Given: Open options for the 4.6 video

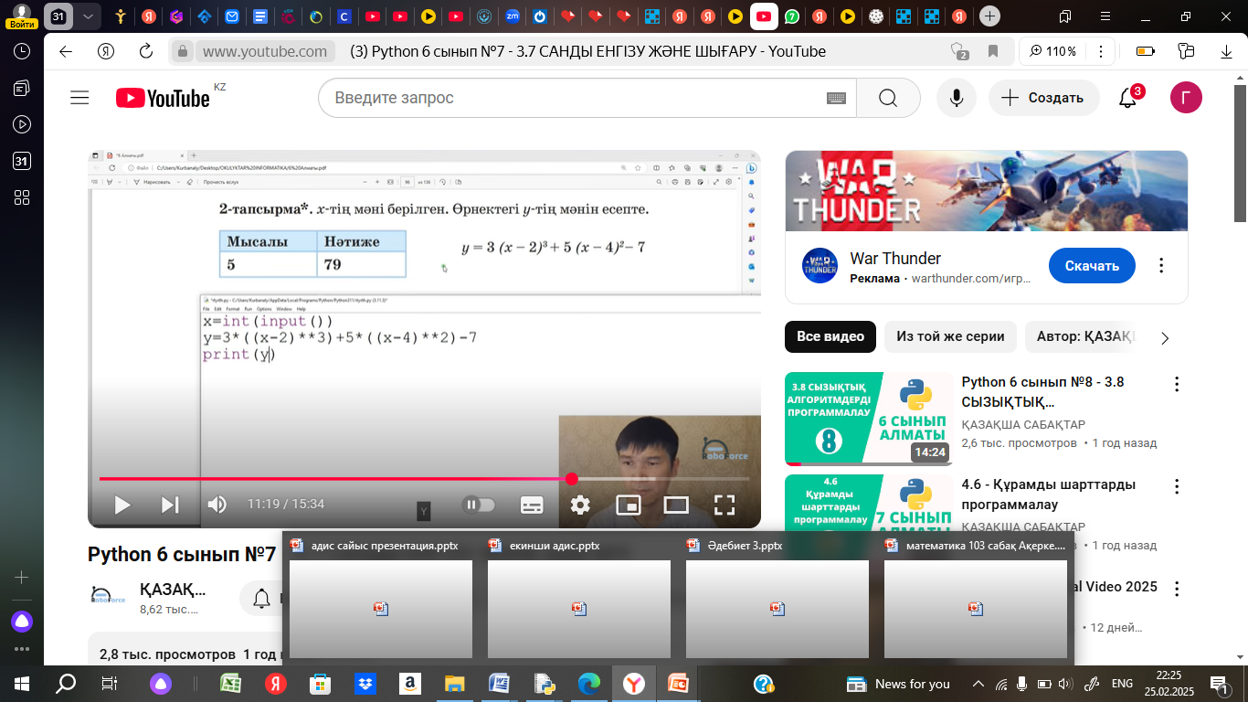Looking at the screenshot, I should 1177,486.
